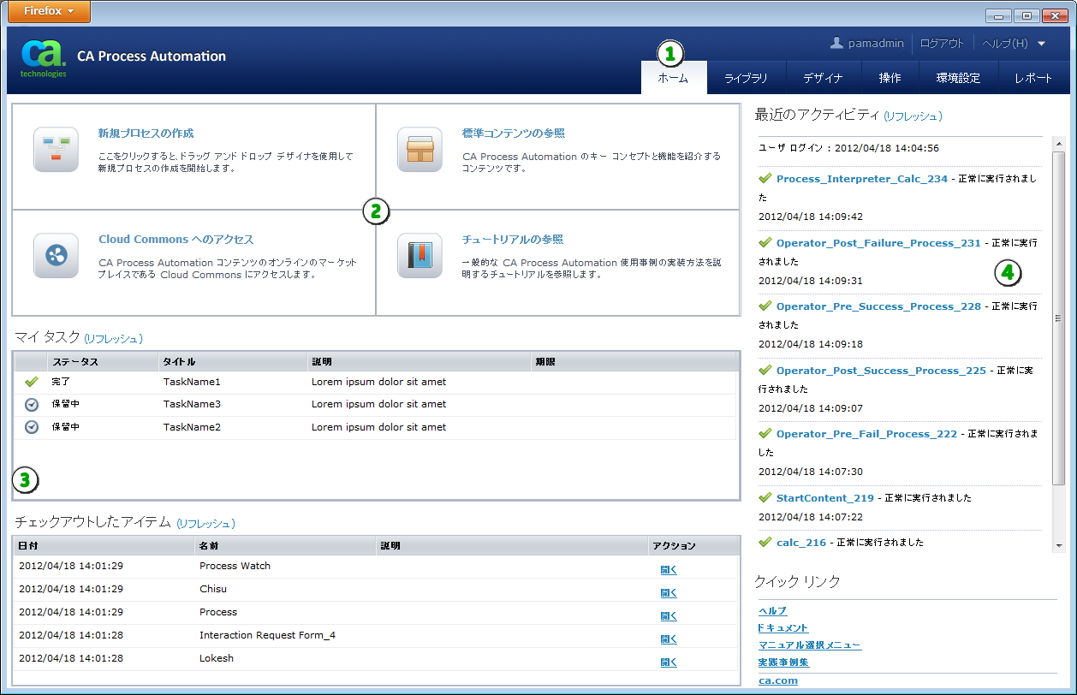Click the ステータス column header
The height and width of the screenshot is (695, 1077).
[x=103, y=362]
